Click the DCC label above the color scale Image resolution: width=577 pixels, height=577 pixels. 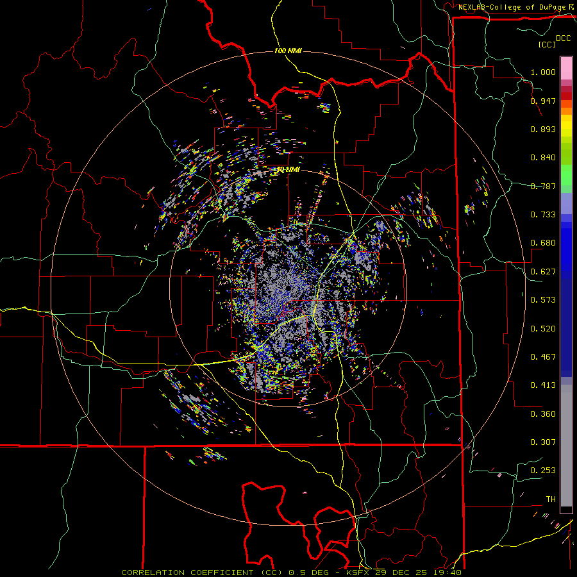coord(563,38)
